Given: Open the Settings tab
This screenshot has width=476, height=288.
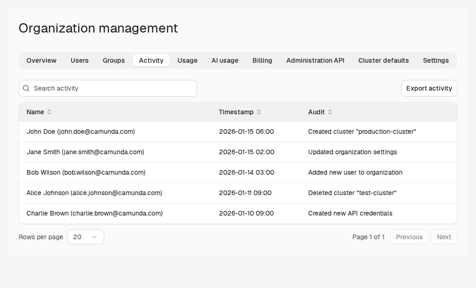Looking at the screenshot, I should click(436, 60).
